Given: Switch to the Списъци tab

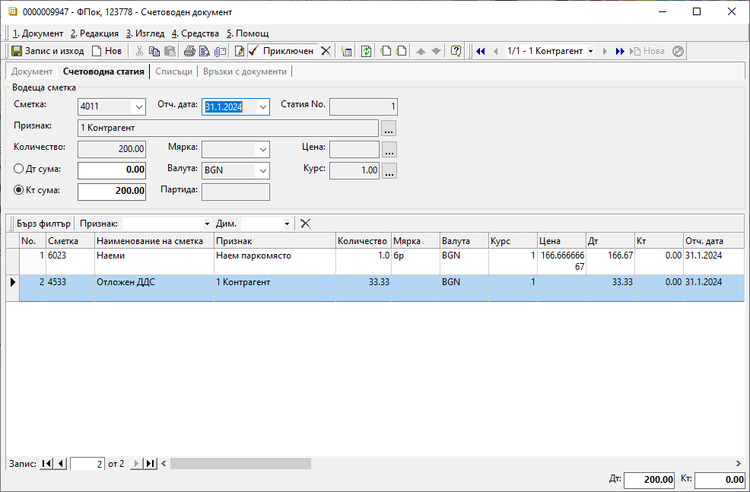Looking at the screenshot, I should tap(173, 71).
